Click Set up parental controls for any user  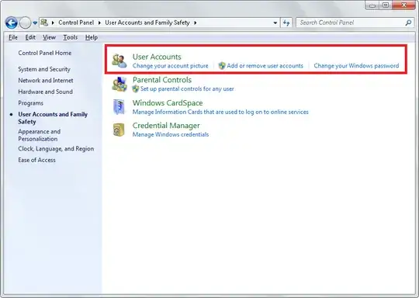coord(187,88)
